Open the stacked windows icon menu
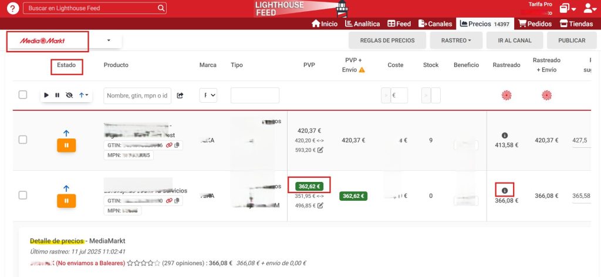Image resolution: width=601 pixels, height=277 pixels. pos(568,8)
